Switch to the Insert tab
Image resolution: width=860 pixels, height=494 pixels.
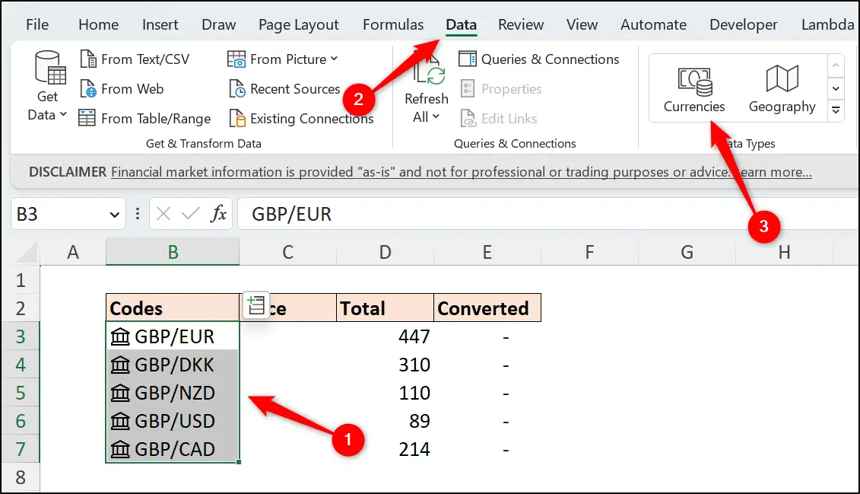click(160, 24)
